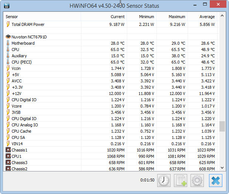229x194 pixels.
Task: Click the CPU Cache voltage bolt icon
Action: [x=8, y=131]
